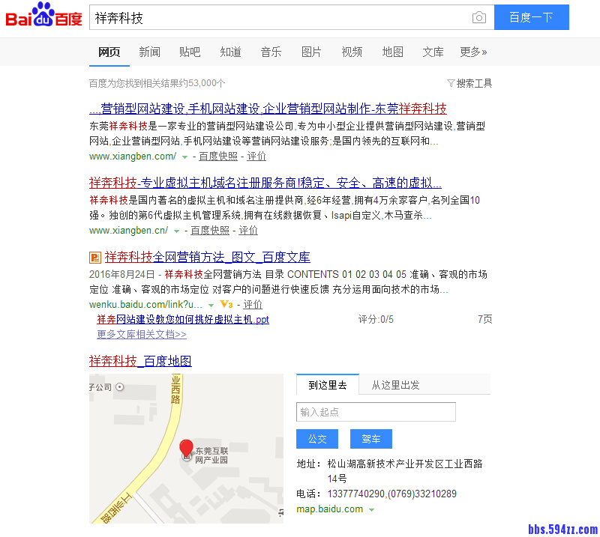
Task: Click the small circle marker near 子公司 on map
Action: tap(119, 387)
